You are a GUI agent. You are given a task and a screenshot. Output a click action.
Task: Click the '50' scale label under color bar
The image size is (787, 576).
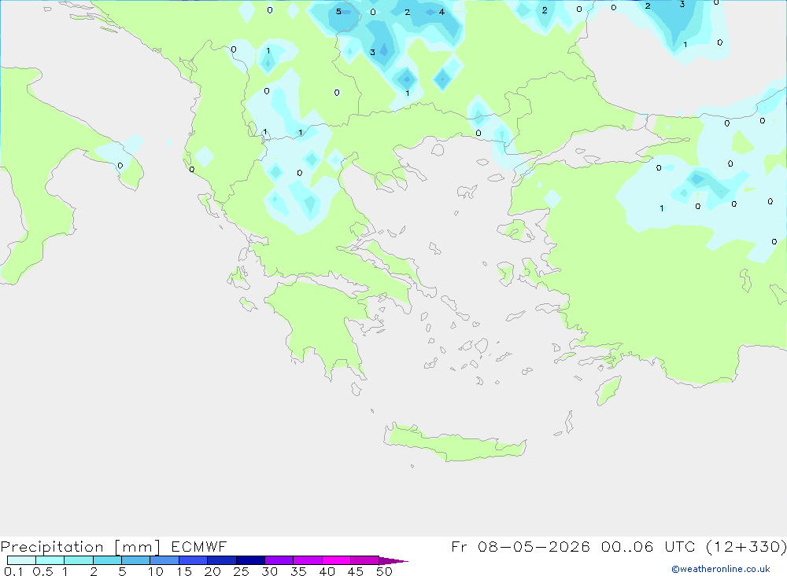coord(385,571)
